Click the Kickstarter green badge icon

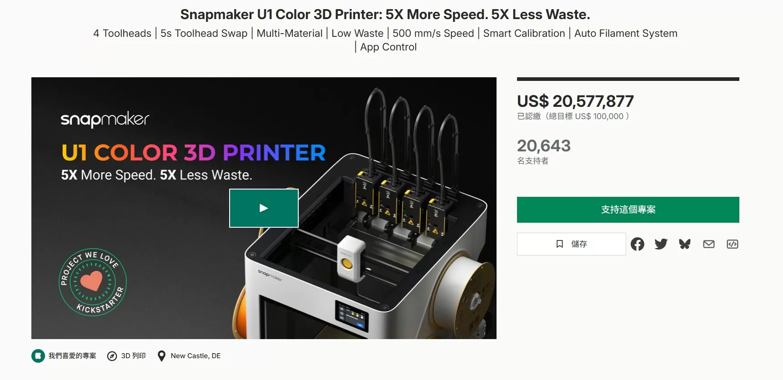[38, 356]
